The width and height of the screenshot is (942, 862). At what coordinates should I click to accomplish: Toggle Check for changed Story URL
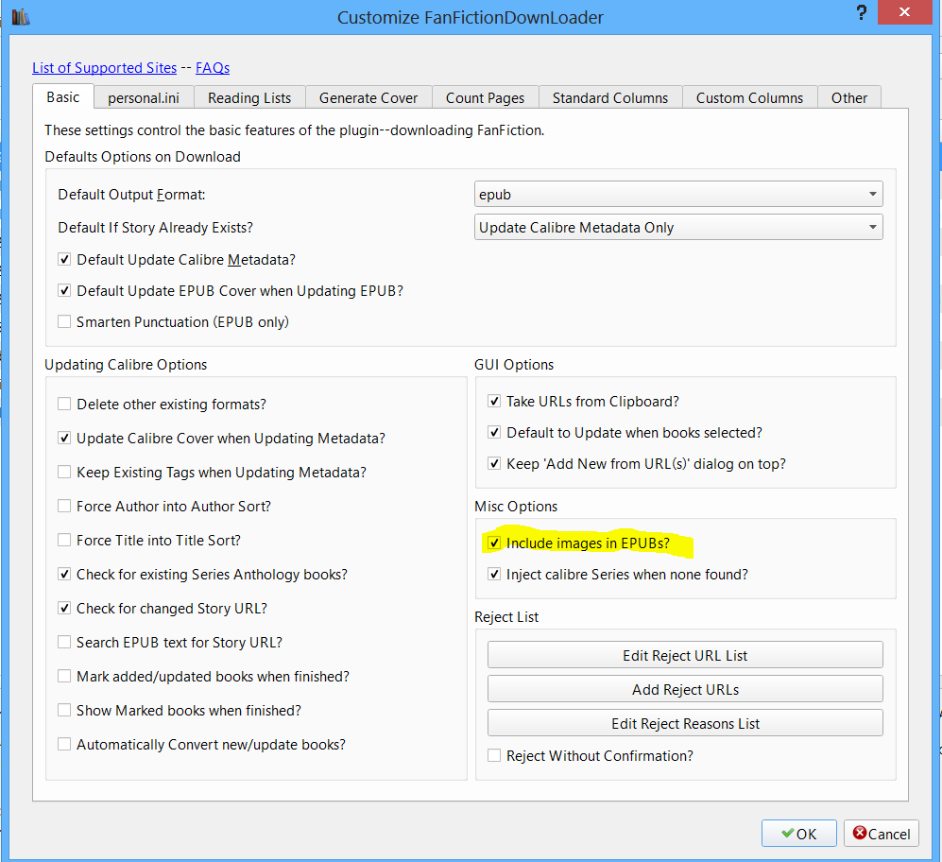coord(64,609)
